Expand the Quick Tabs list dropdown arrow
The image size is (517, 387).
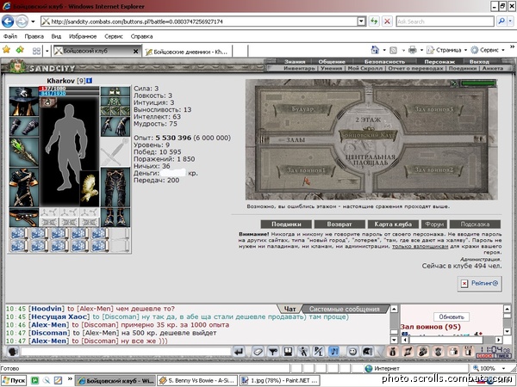tap(47, 51)
